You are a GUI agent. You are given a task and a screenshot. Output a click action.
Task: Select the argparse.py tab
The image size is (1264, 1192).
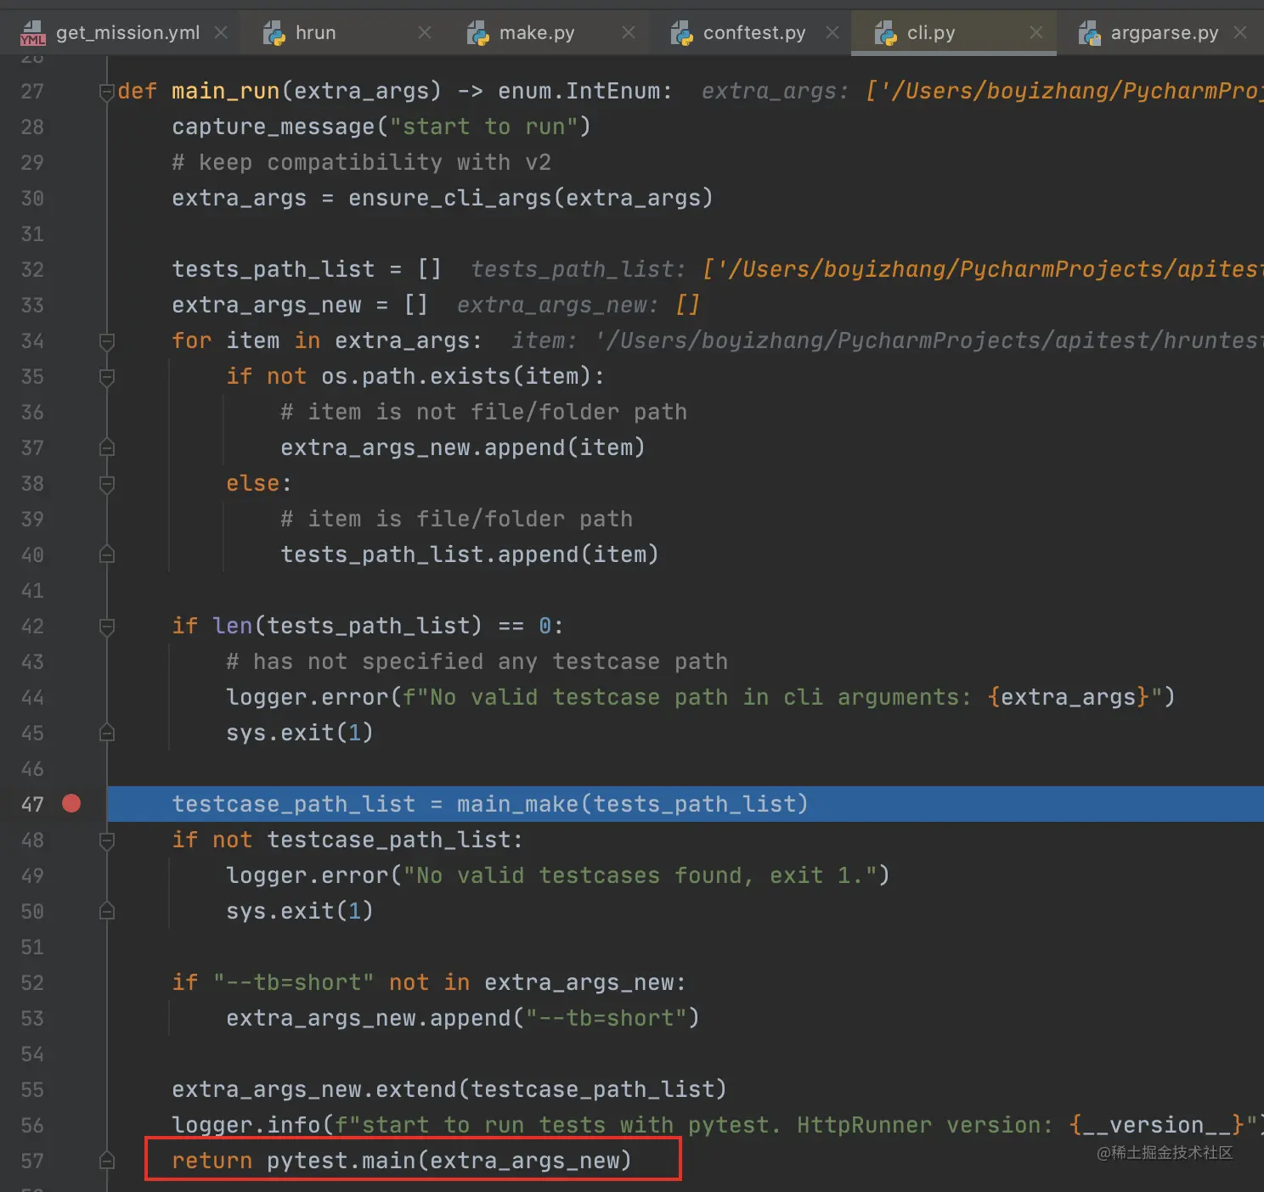pos(1165,33)
